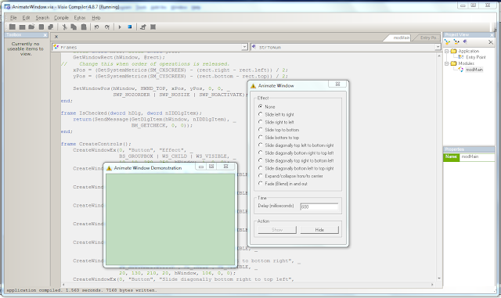The height and width of the screenshot is (298, 501).
Task: Open a file using the open-folder toolbar icon
Action: point(31,27)
